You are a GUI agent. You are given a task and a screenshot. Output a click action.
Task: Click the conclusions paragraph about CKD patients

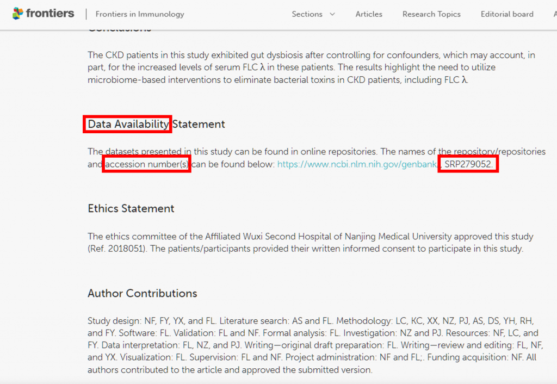pyautogui.click(x=312, y=67)
